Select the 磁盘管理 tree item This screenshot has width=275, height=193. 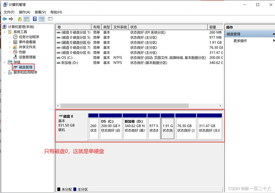(25, 67)
